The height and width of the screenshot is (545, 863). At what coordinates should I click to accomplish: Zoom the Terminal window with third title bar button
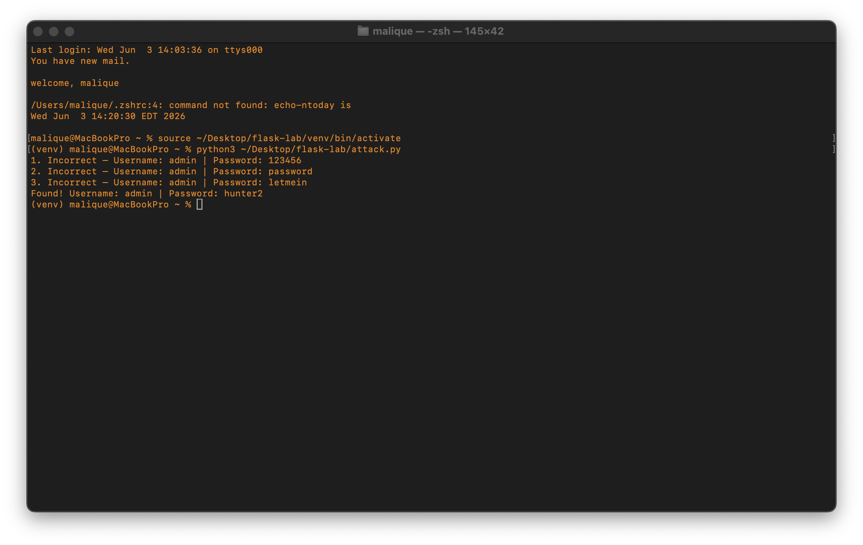pos(69,32)
